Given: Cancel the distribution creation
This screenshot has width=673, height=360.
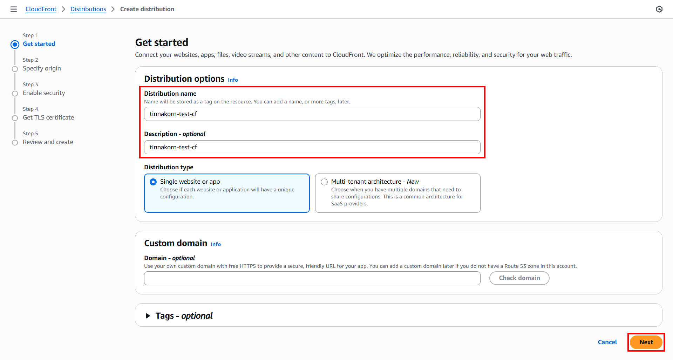Looking at the screenshot, I should pos(607,342).
